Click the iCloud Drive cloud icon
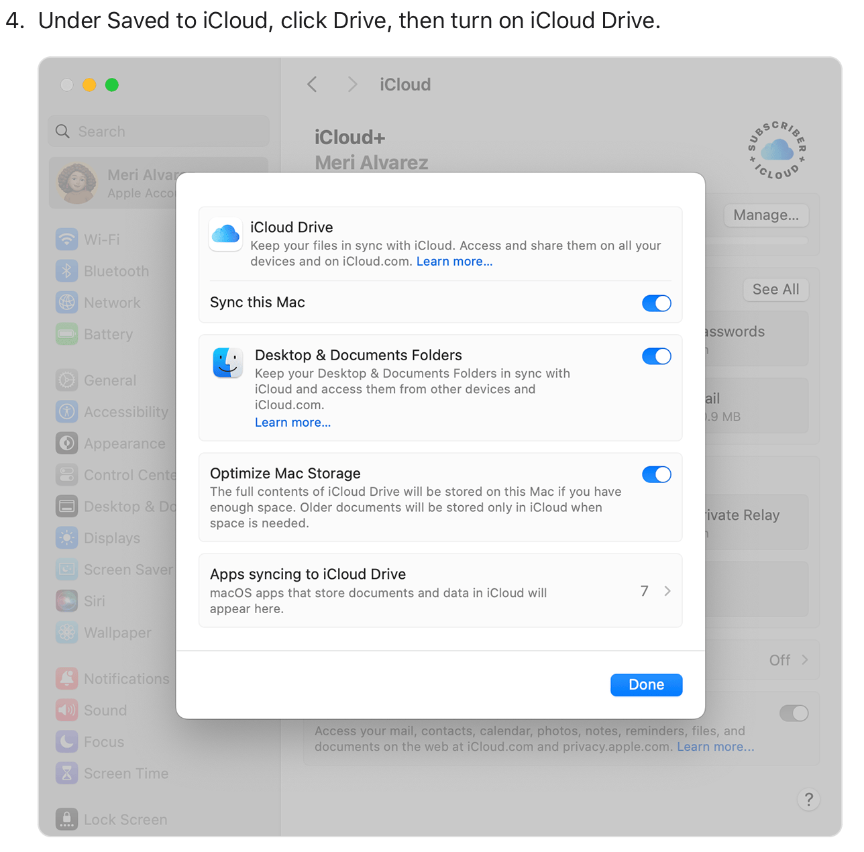Viewport: 864px width, 852px height. pyautogui.click(x=226, y=234)
